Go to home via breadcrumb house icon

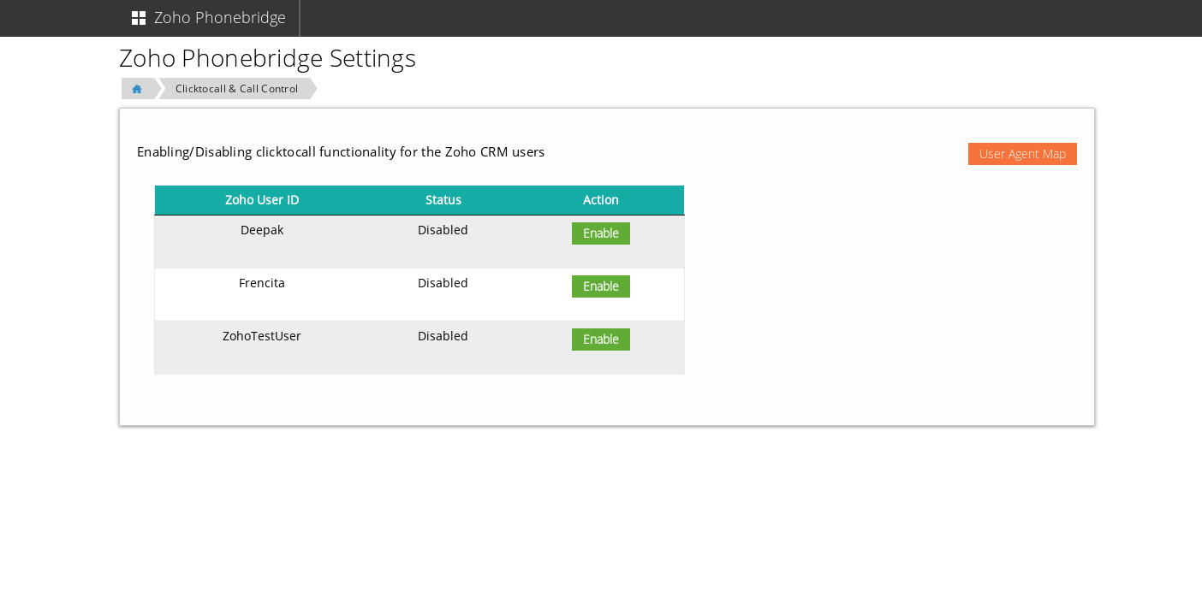(x=137, y=89)
